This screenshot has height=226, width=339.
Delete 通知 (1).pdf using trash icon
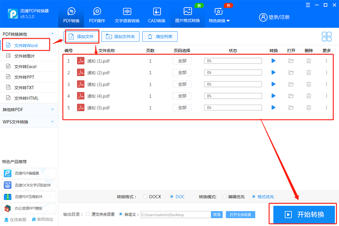click(x=309, y=61)
